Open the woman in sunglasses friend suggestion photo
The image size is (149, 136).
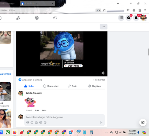click(5, 119)
